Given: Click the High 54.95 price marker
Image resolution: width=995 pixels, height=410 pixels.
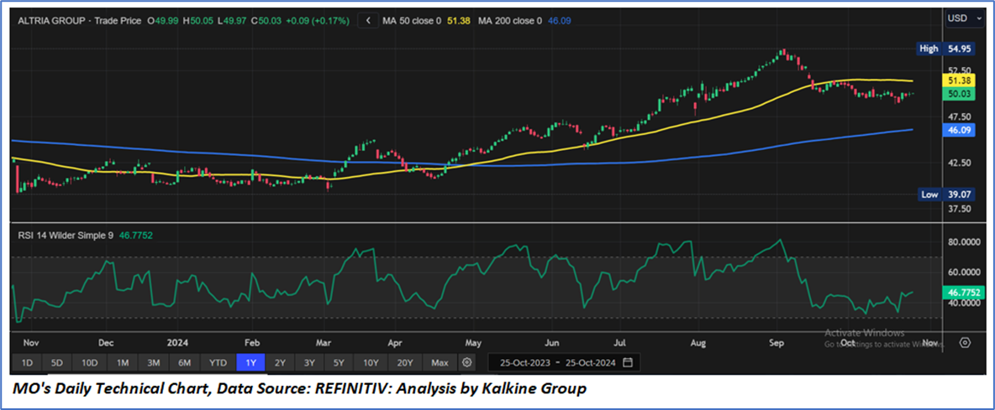Looking at the screenshot, I should [x=946, y=49].
